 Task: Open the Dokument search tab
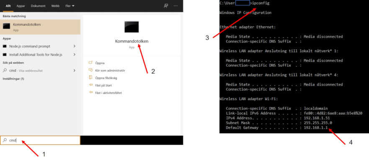pos(38,6)
